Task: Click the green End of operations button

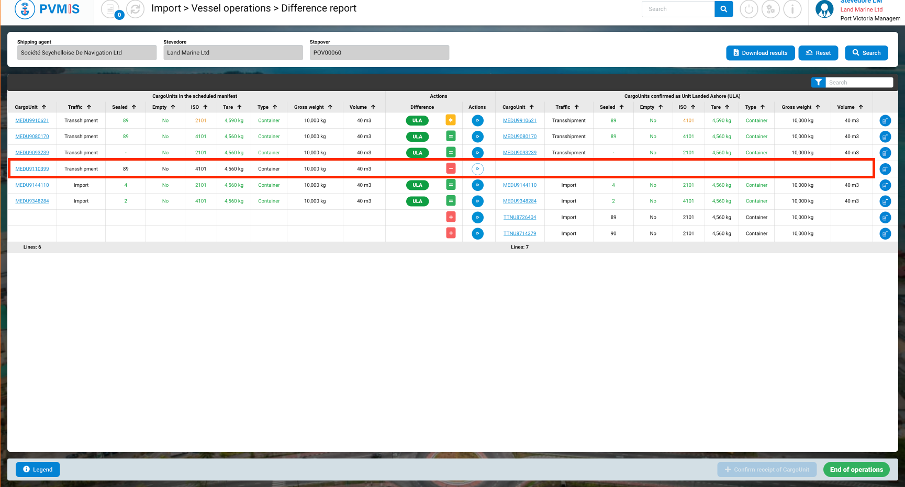Action: point(856,470)
